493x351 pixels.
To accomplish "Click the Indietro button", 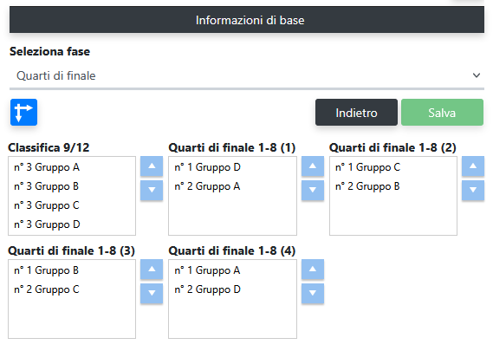I will click(356, 113).
